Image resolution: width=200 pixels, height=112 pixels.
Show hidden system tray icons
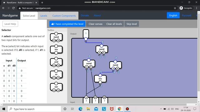click(161, 109)
